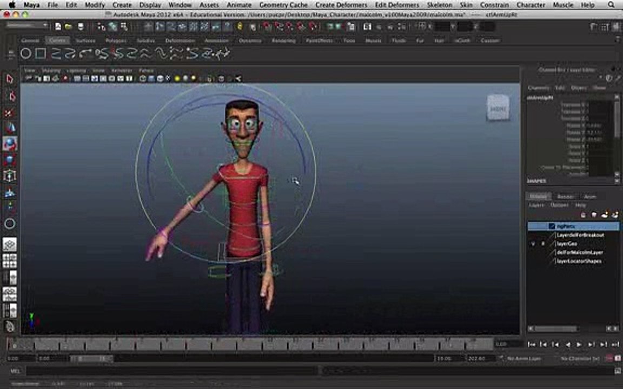The image size is (623, 389).
Task: Click the render current frame clapper icon
Action: coord(367,26)
